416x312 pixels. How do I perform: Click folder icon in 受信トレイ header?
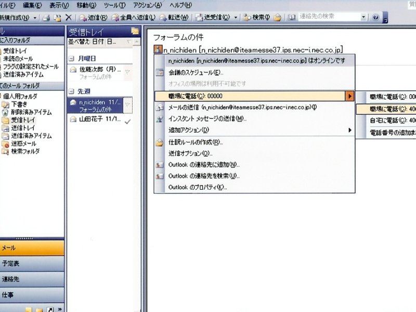point(135,31)
